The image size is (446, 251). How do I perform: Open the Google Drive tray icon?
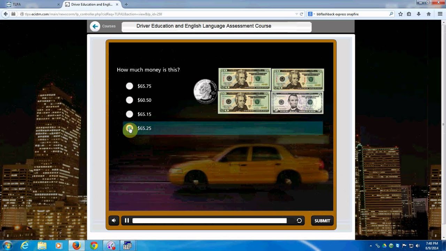tap(384, 246)
